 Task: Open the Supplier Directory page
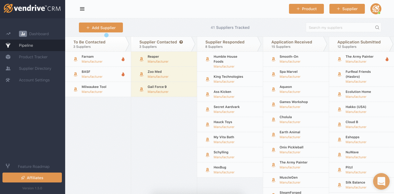[35, 68]
